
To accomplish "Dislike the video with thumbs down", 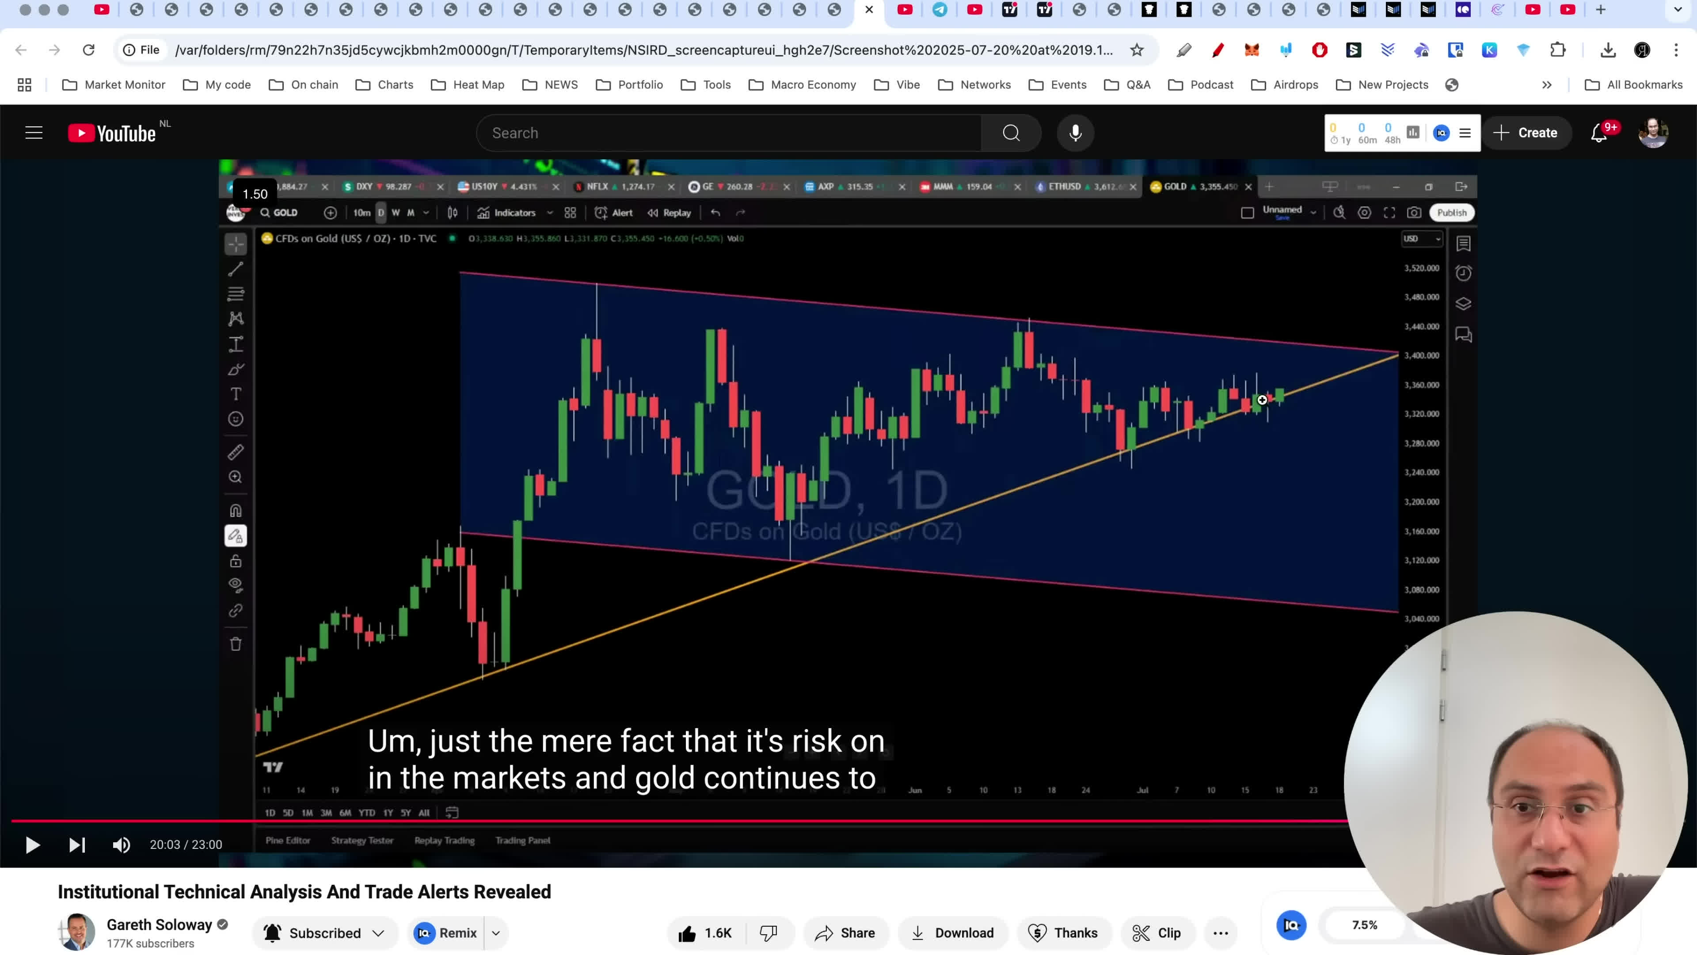I will (x=768, y=932).
